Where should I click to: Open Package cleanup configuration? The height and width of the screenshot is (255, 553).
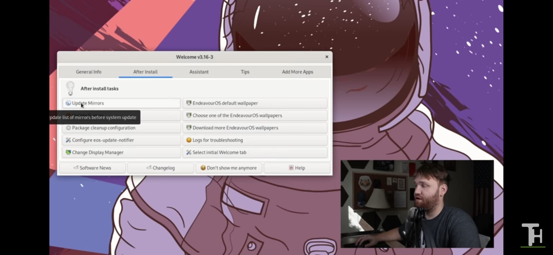[x=121, y=128]
